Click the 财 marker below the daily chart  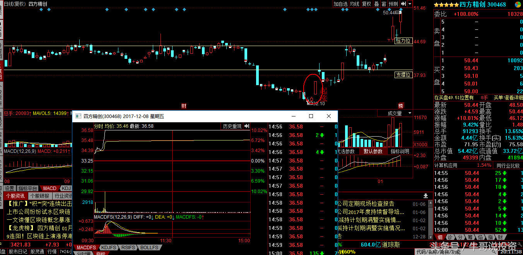[x=184, y=106]
